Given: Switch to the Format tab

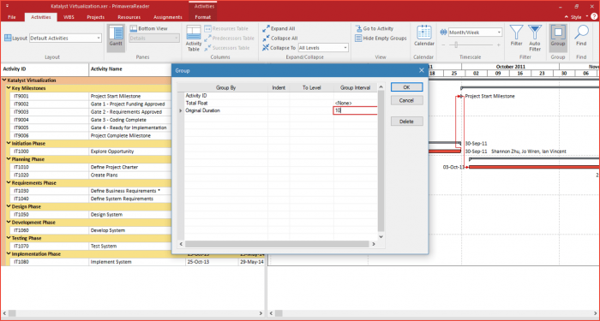Looking at the screenshot, I should [203, 17].
